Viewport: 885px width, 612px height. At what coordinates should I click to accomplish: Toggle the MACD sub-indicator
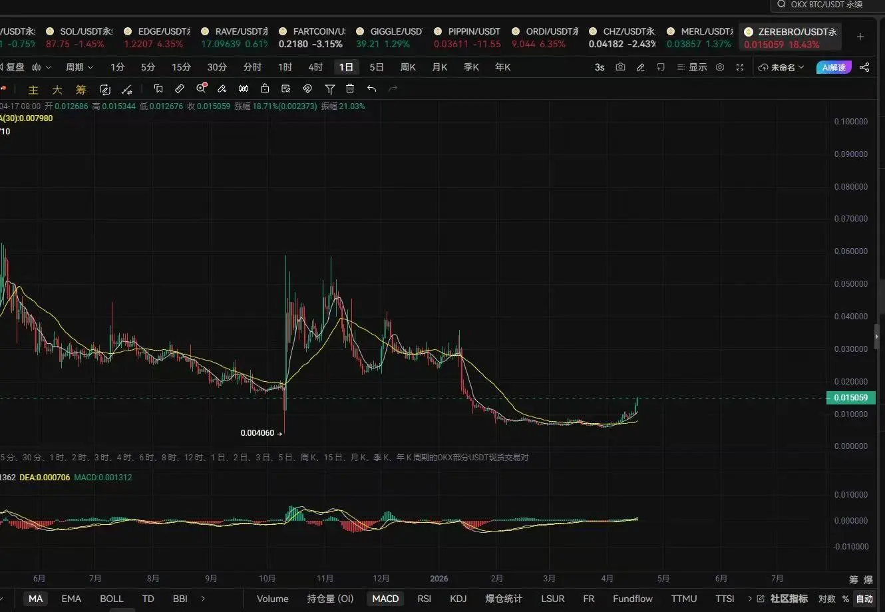pyautogui.click(x=385, y=599)
